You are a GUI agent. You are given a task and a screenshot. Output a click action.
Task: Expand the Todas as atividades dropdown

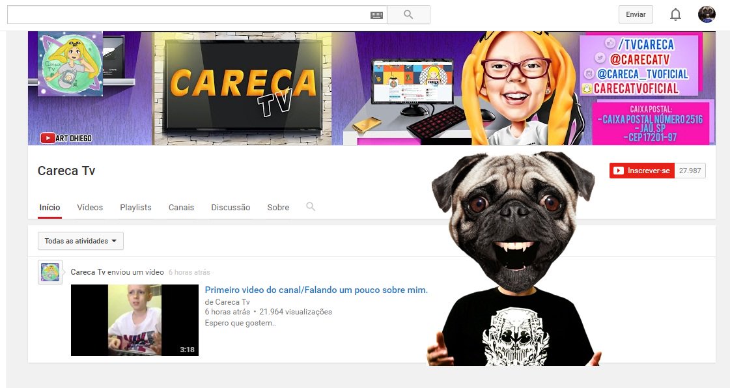point(81,241)
